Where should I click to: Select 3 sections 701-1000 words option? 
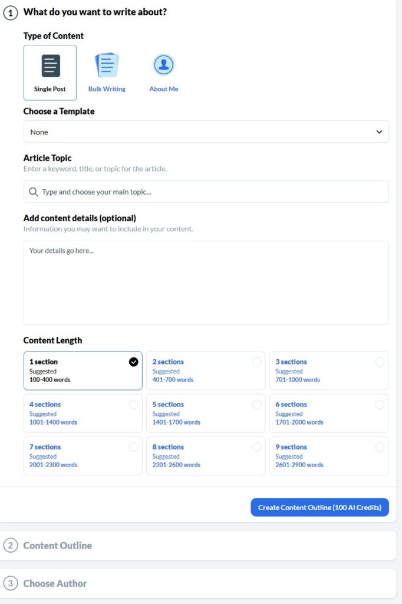(328, 370)
